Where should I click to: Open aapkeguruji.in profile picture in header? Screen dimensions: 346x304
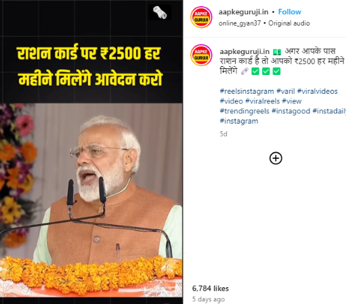coord(201,17)
